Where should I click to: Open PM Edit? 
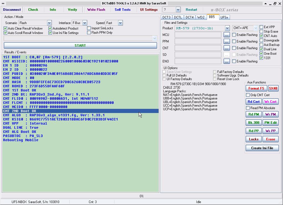271,123
